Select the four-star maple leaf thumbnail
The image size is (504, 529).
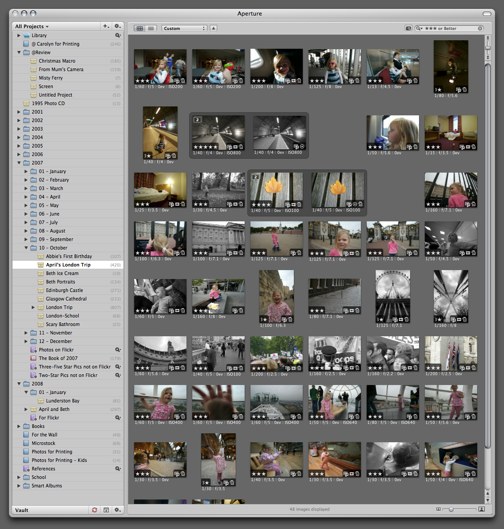(276, 190)
